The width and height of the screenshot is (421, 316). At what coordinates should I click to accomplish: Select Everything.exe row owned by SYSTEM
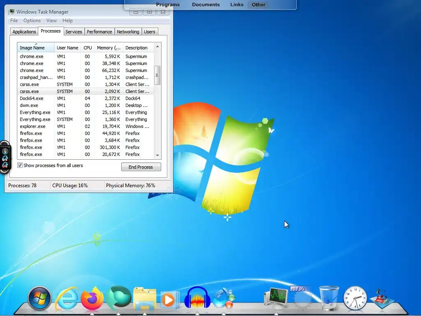[86, 119]
